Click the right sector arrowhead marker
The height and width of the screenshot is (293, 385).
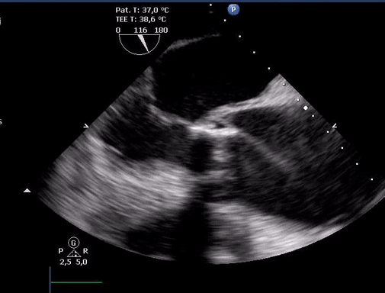point(335,126)
